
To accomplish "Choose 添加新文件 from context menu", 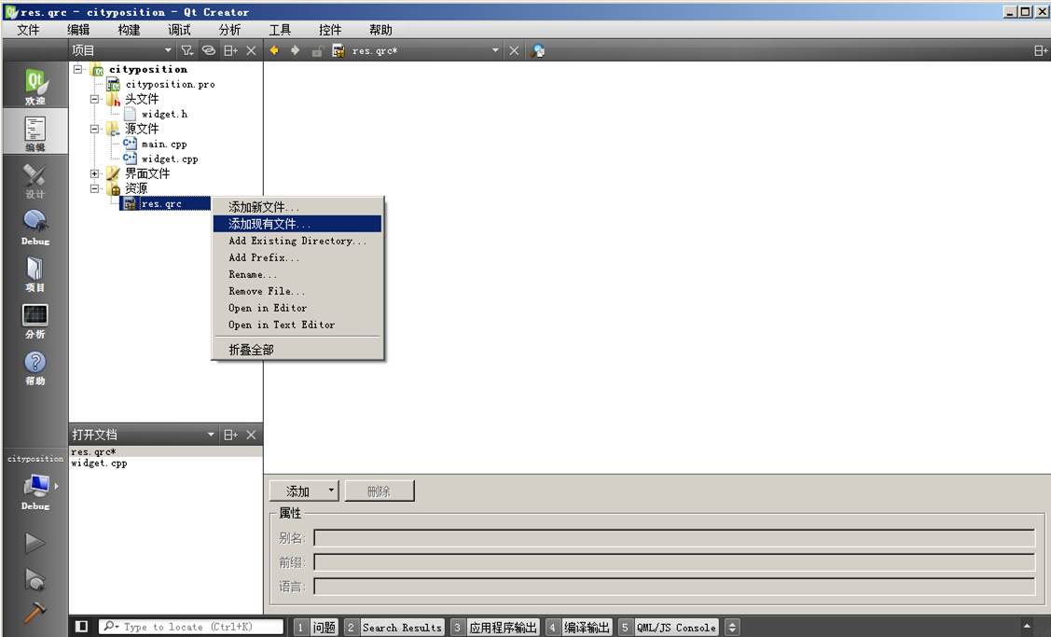I will point(297,207).
